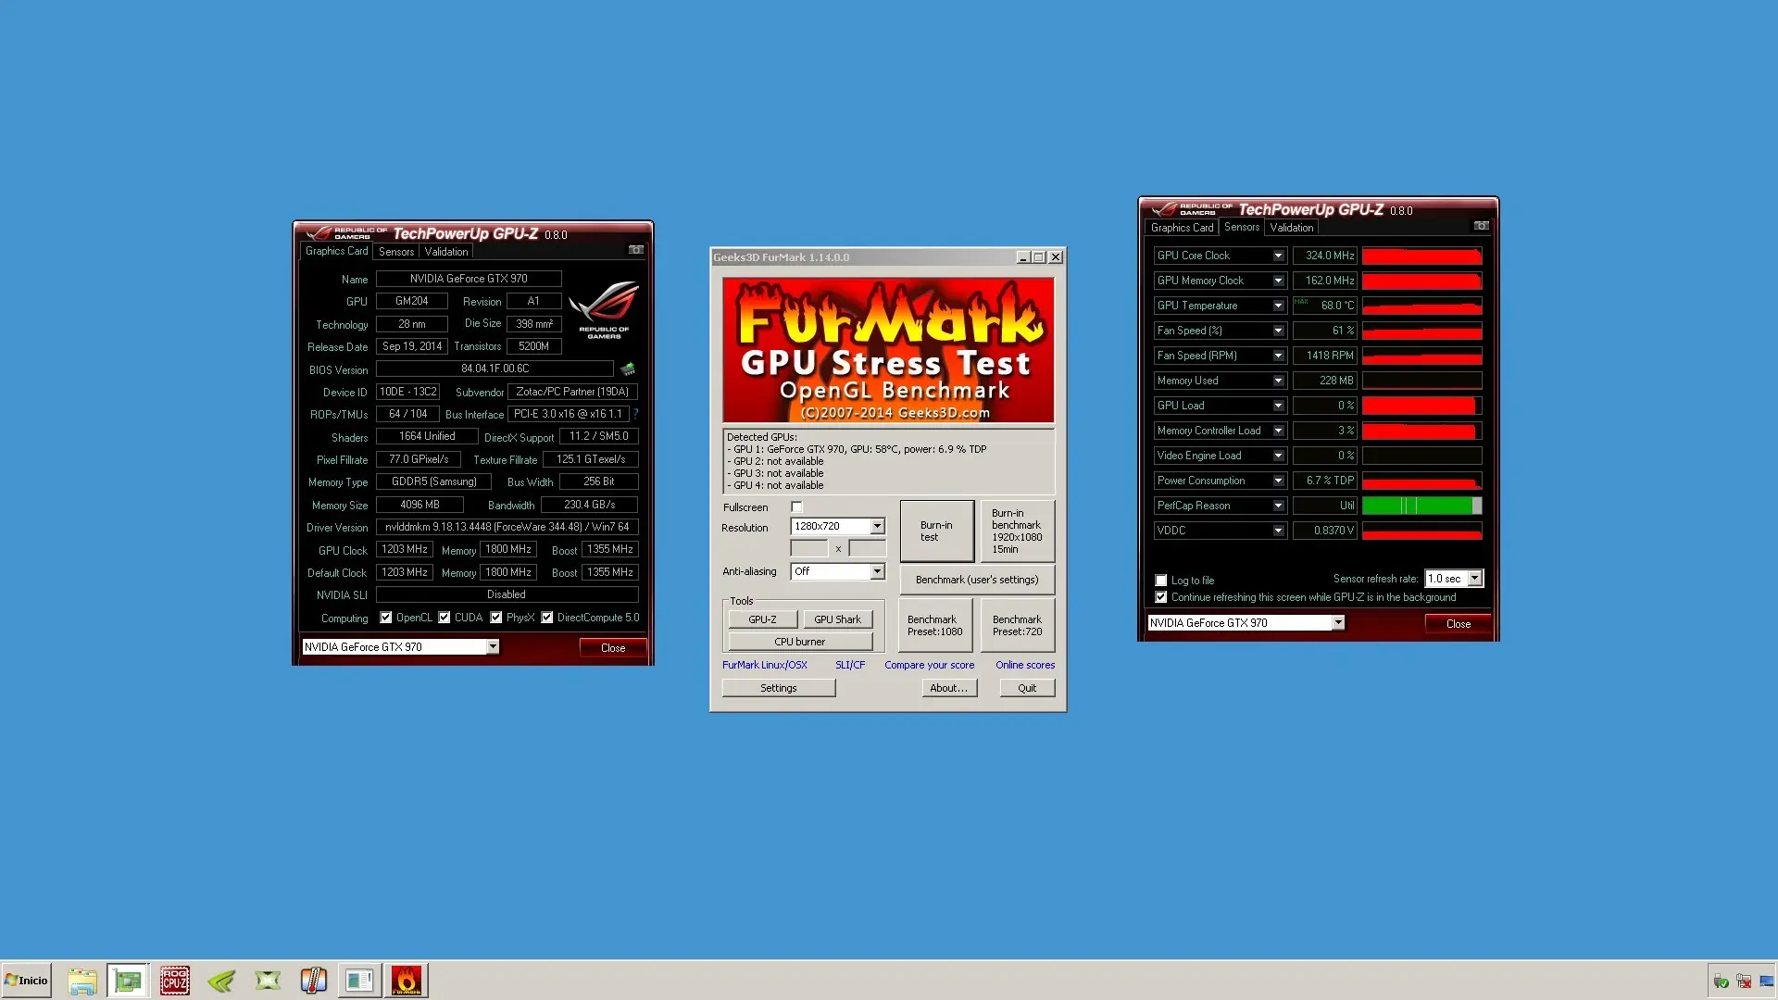Click the blue monitor tray icon

tap(1766, 981)
